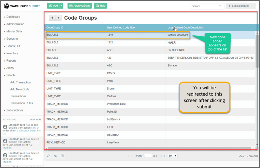Click the refresh grid icon in footer

pos(55,156)
